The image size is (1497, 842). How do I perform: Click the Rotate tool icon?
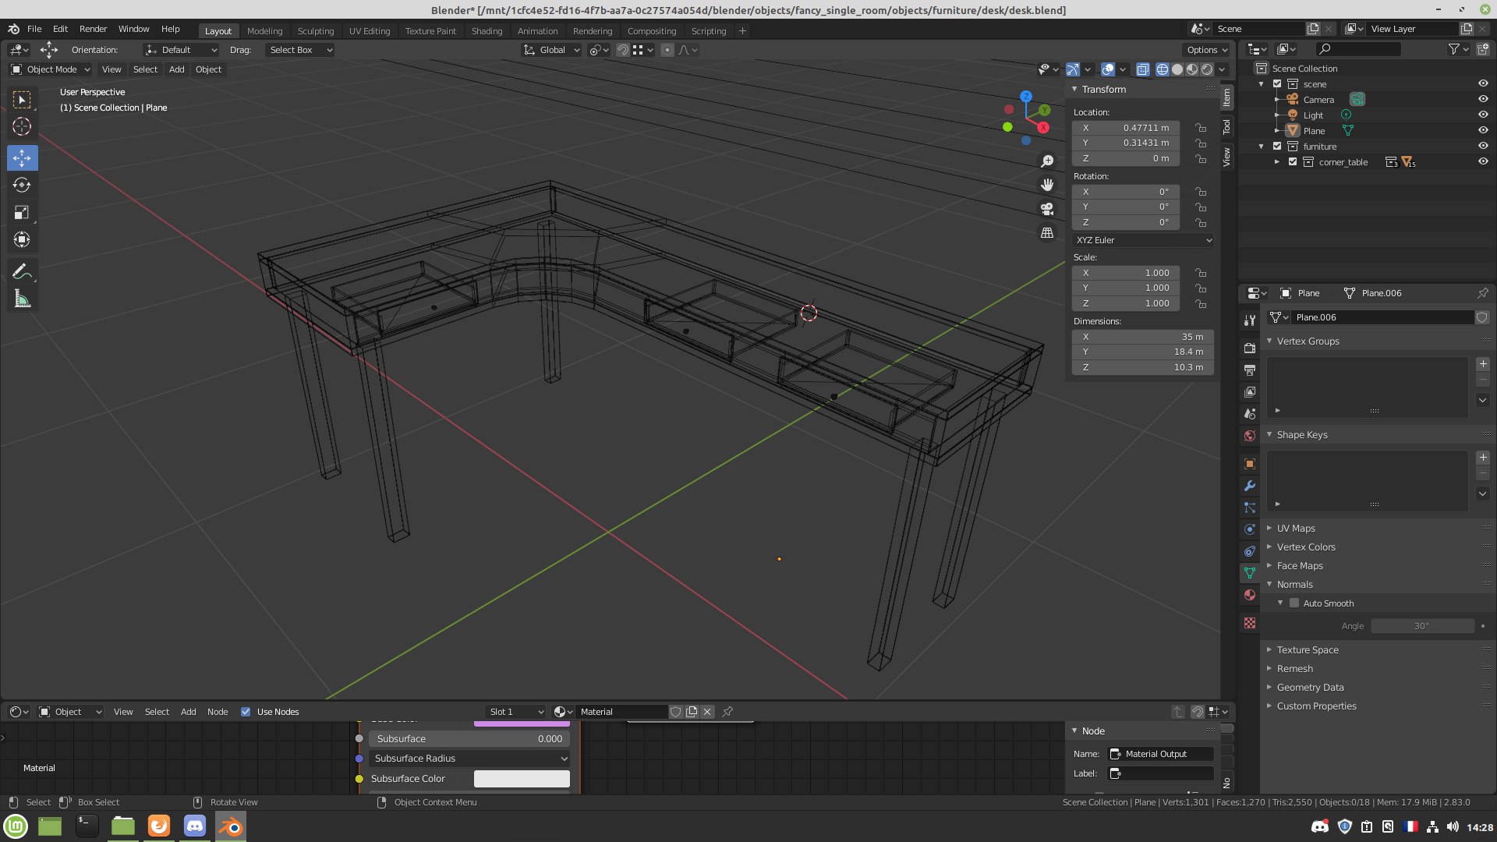pos(23,185)
